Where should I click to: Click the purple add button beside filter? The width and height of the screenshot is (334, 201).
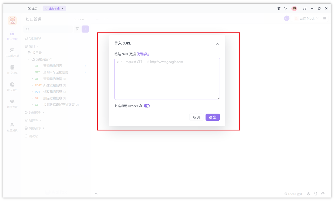click(x=85, y=29)
